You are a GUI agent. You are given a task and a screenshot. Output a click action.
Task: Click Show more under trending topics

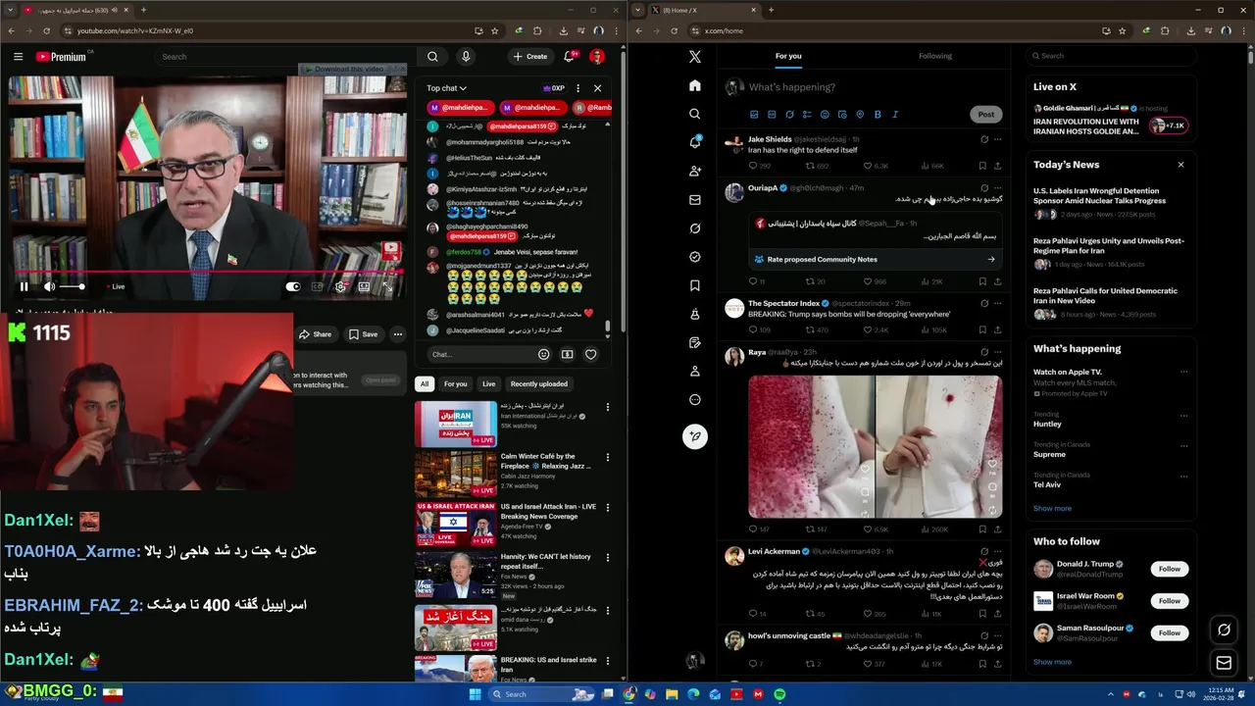click(1052, 508)
